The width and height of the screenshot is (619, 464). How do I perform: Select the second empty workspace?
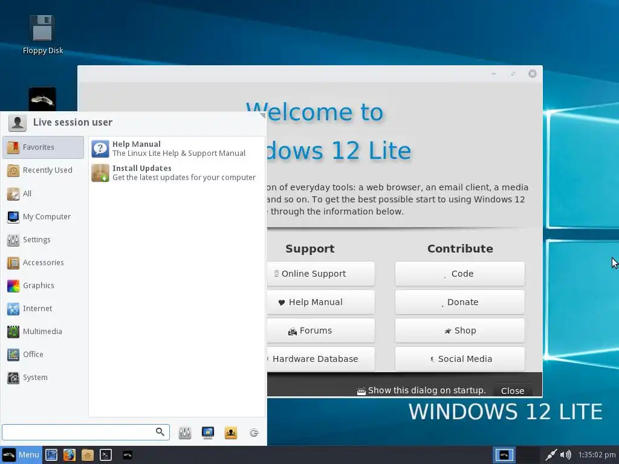pos(527,455)
